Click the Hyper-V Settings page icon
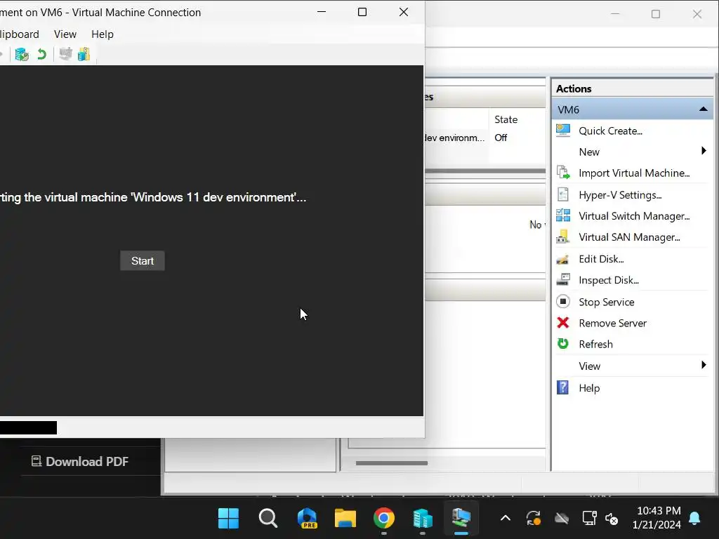This screenshot has width=719, height=539. click(x=563, y=194)
